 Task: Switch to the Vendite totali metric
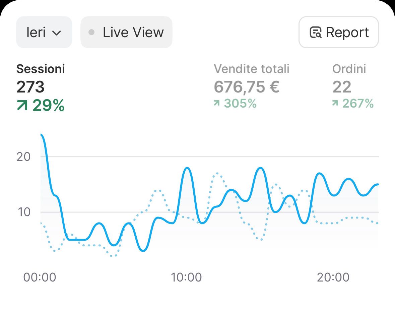click(x=251, y=69)
